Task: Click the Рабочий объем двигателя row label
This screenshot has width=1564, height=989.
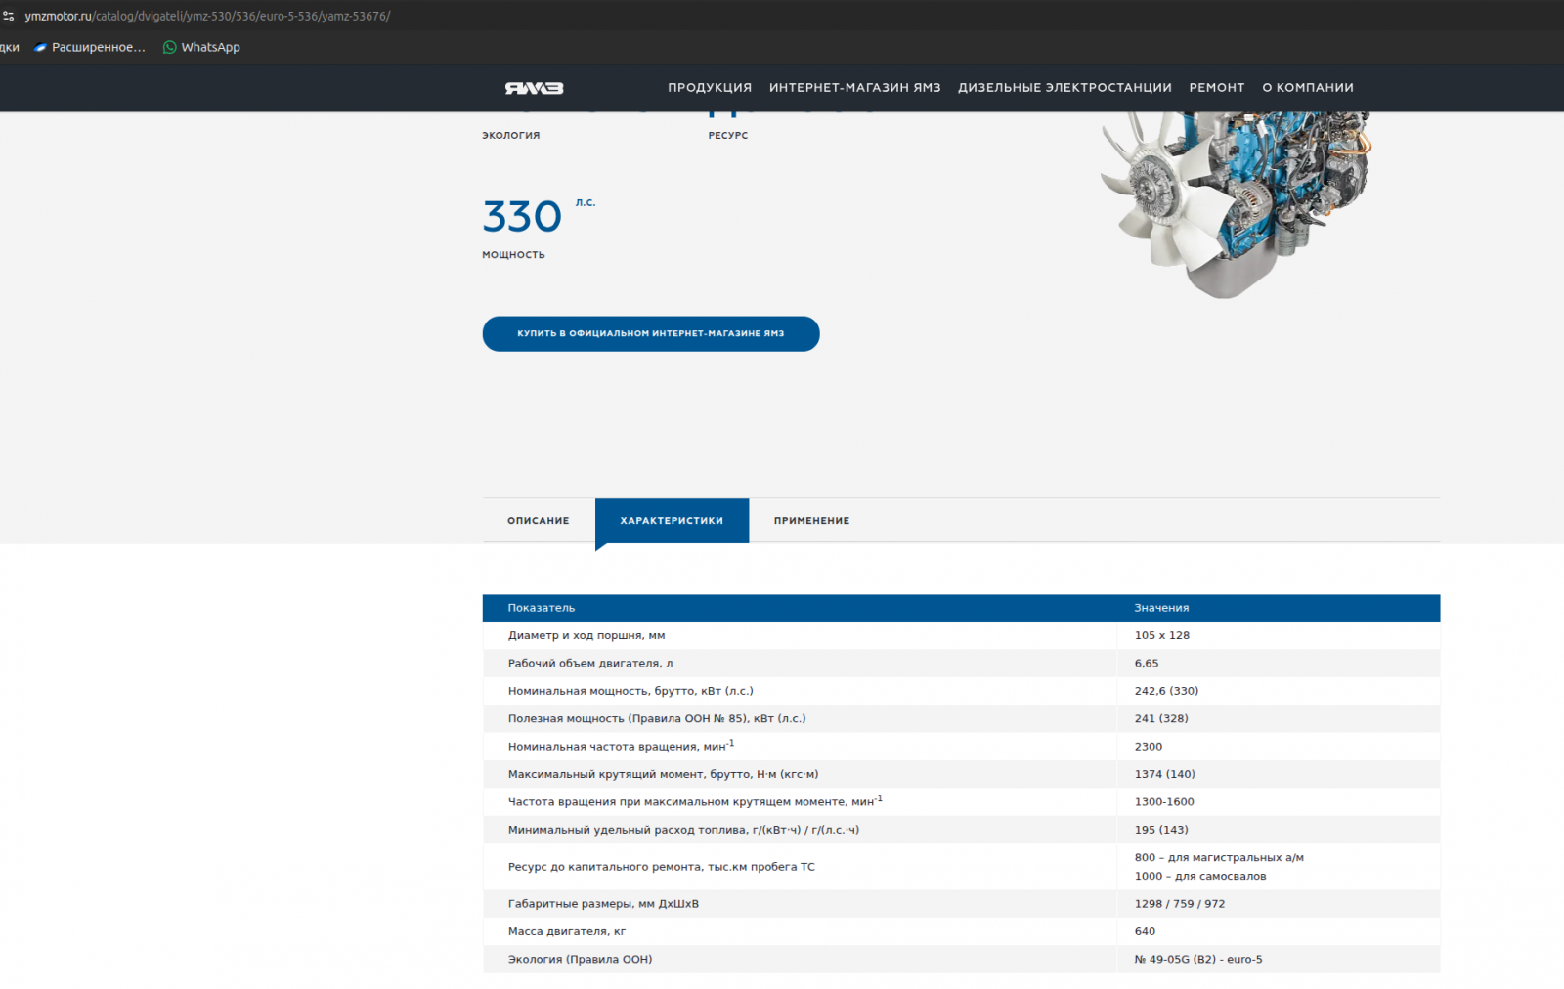Action: tap(590, 664)
